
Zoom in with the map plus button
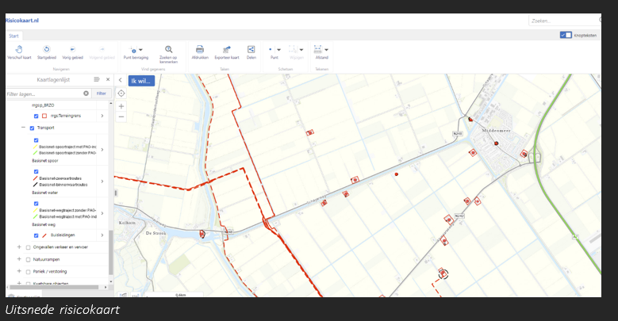121,105
